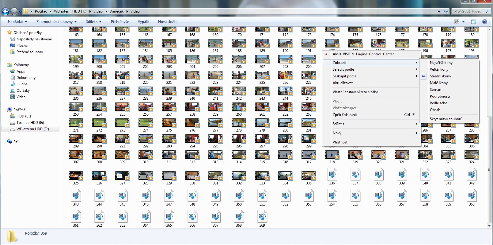Click the Back navigation arrow
This screenshot has width=493, height=245.
(6, 12)
